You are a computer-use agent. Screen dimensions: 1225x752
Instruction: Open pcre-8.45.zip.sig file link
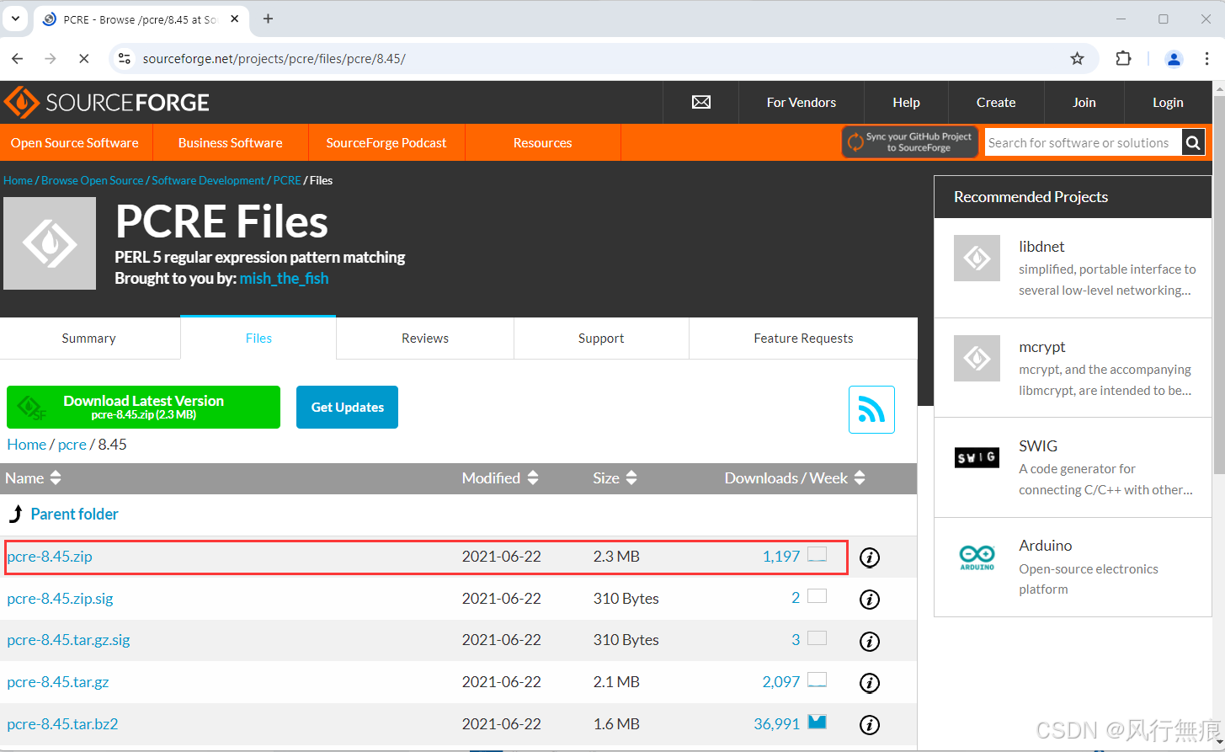tap(60, 599)
